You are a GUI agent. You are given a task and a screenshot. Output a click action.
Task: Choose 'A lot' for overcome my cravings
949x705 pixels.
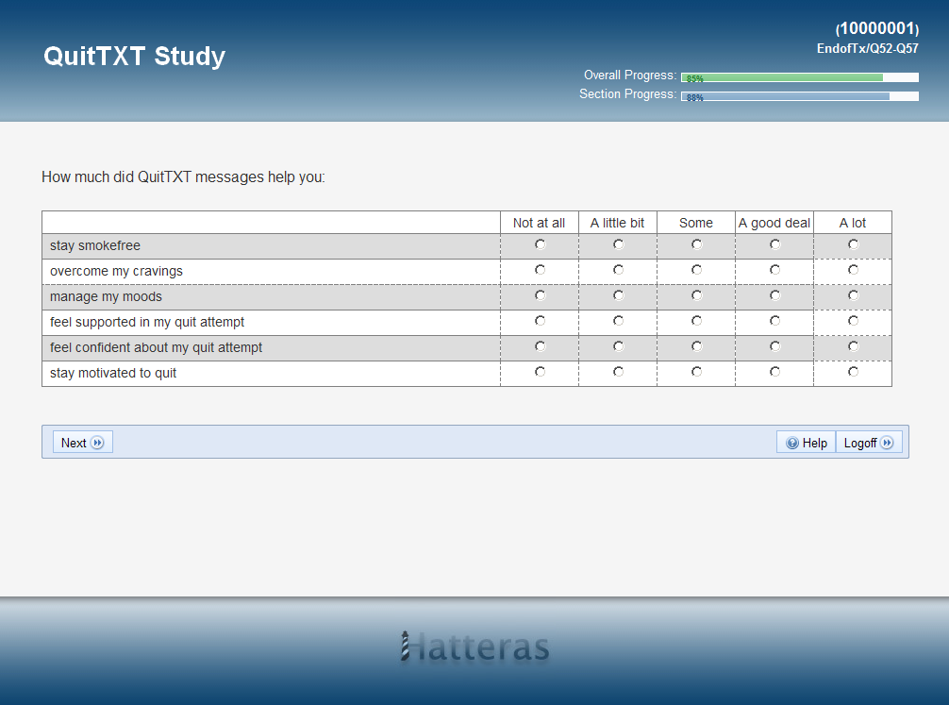click(853, 270)
